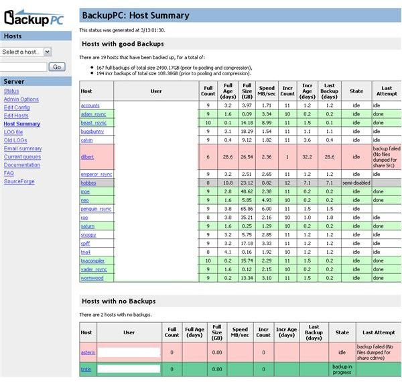Screen dimensions: 402x382
Task: Click semi-disabled state in hobbes row
Action: coord(356,183)
